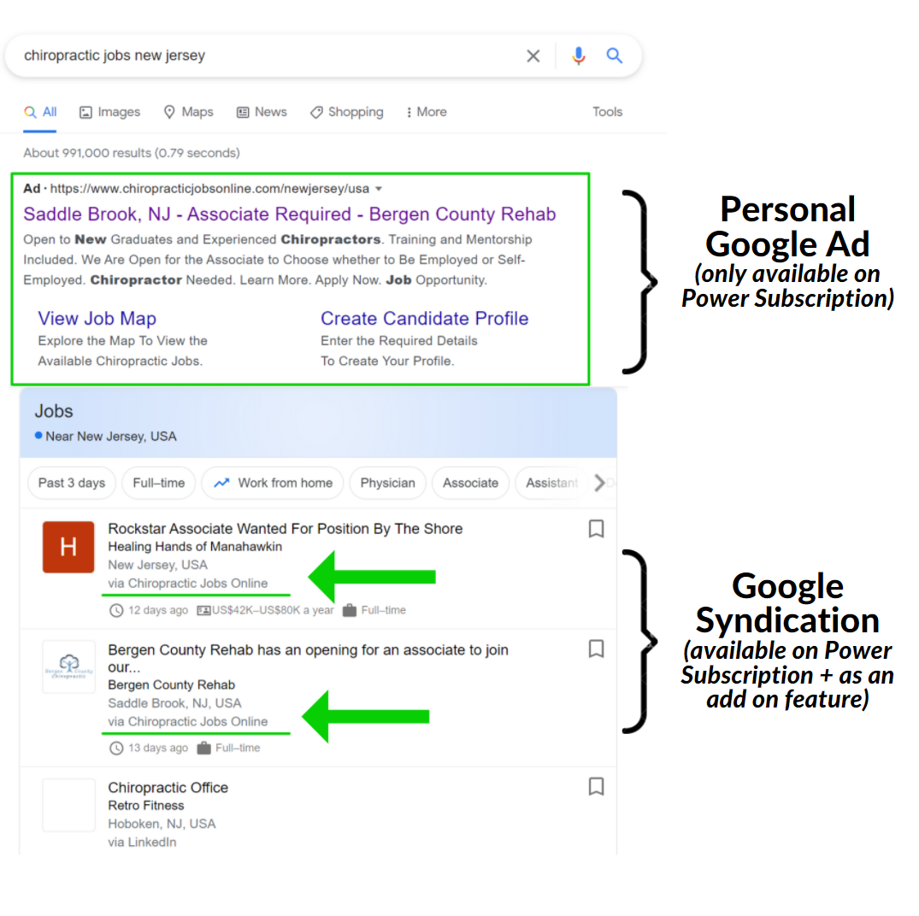The width and height of the screenshot is (919, 916).
Task: Bookmark the Rockstar Associate job listing
Action: [x=596, y=528]
